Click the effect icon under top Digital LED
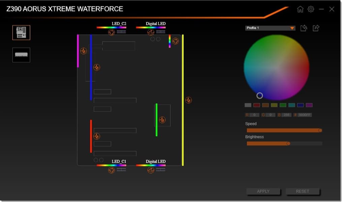Viewport: 342px width, 202px height. pos(151,32)
